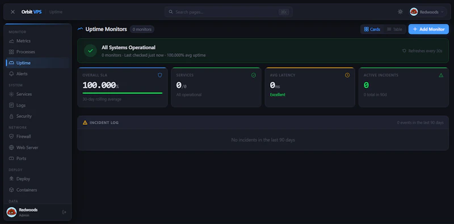The width and height of the screenshot is (454, 224).
Task: Switch to Table view
Action: [394, 29]
